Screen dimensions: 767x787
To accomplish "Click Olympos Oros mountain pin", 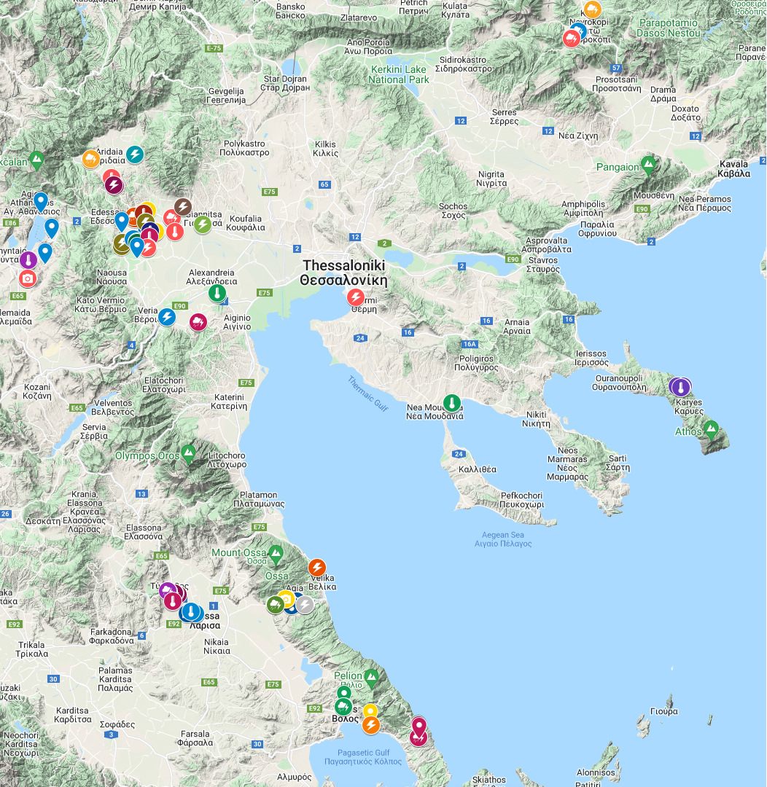I will 188,454.
